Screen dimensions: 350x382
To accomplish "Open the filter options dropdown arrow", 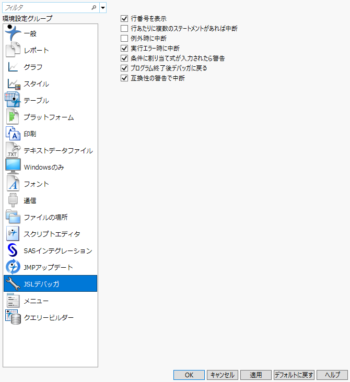I will point(103,7).
